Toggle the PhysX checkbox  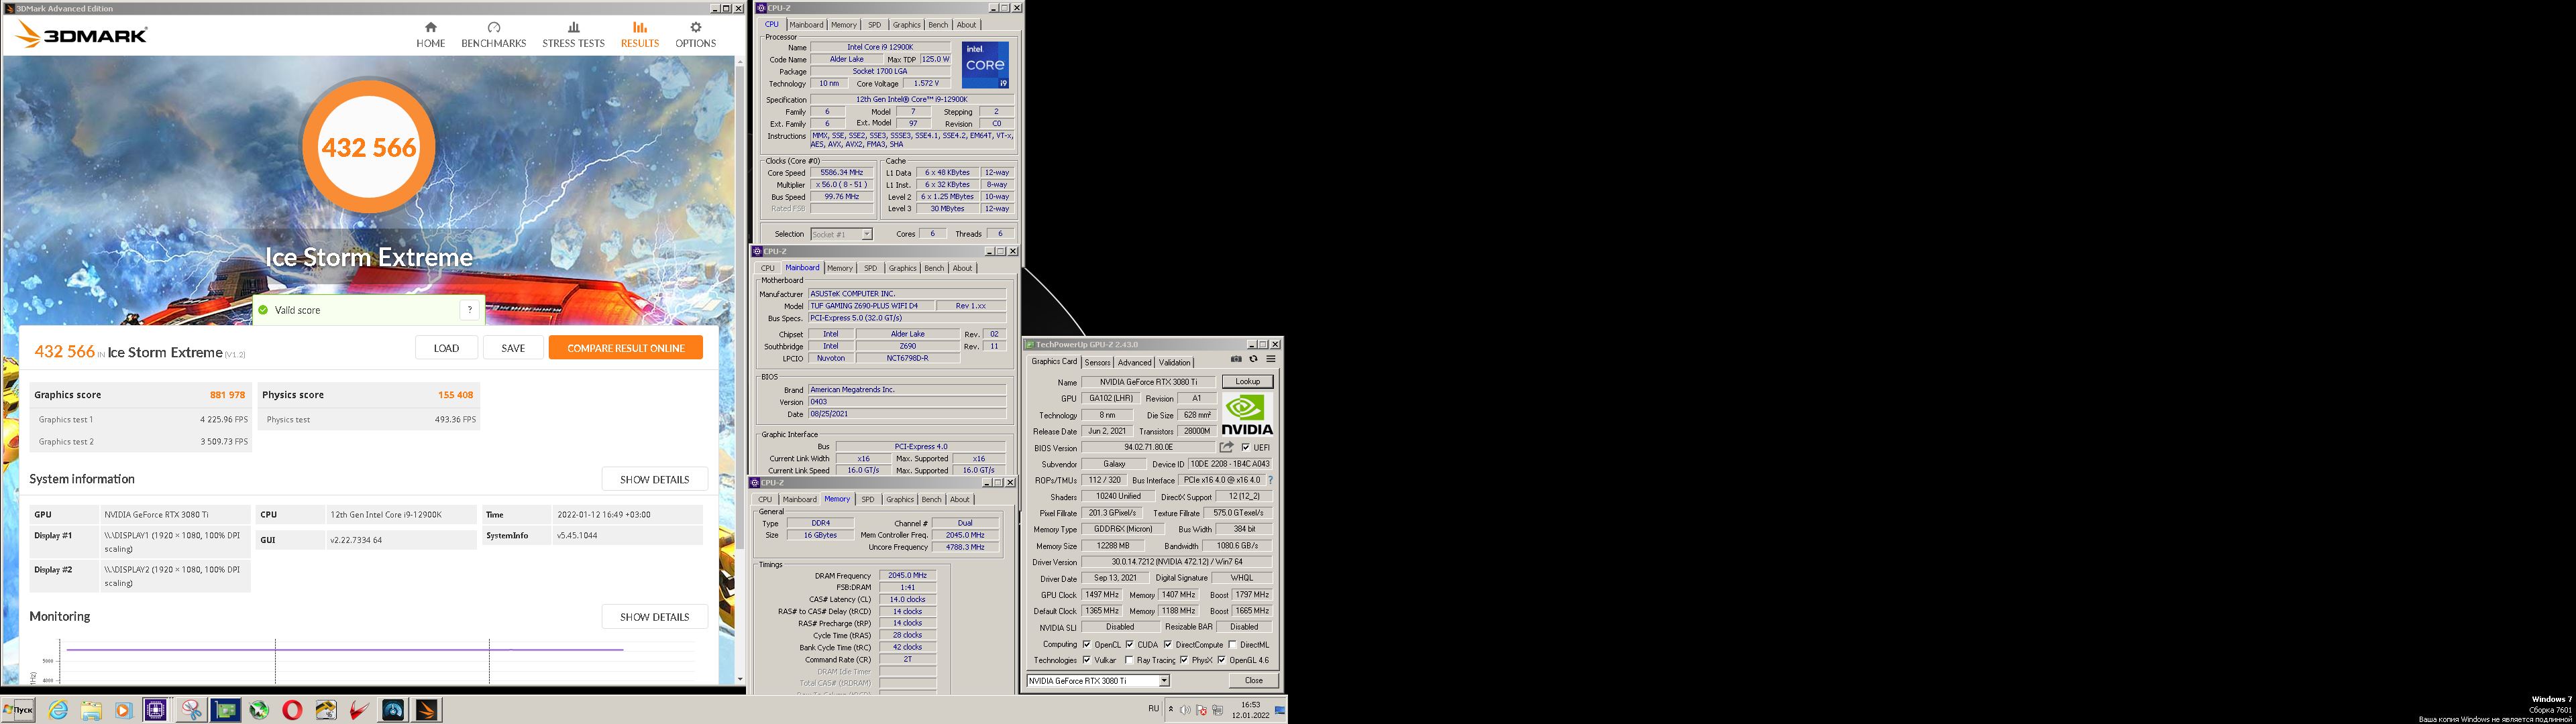point(1184,660)
